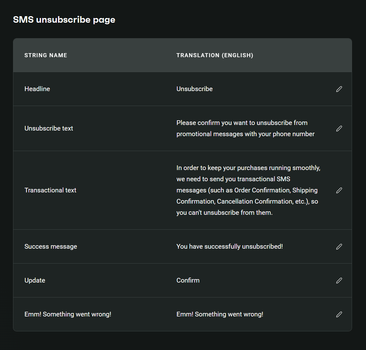The height and width of the screenshot is (350, 366).
Task: Select the 'Unsubscribe text' string name
Action: tap(48, 128)
